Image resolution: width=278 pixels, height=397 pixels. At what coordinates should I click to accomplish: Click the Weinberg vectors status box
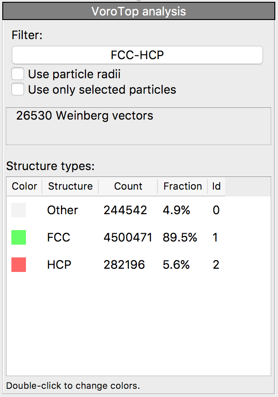(138, 126)
